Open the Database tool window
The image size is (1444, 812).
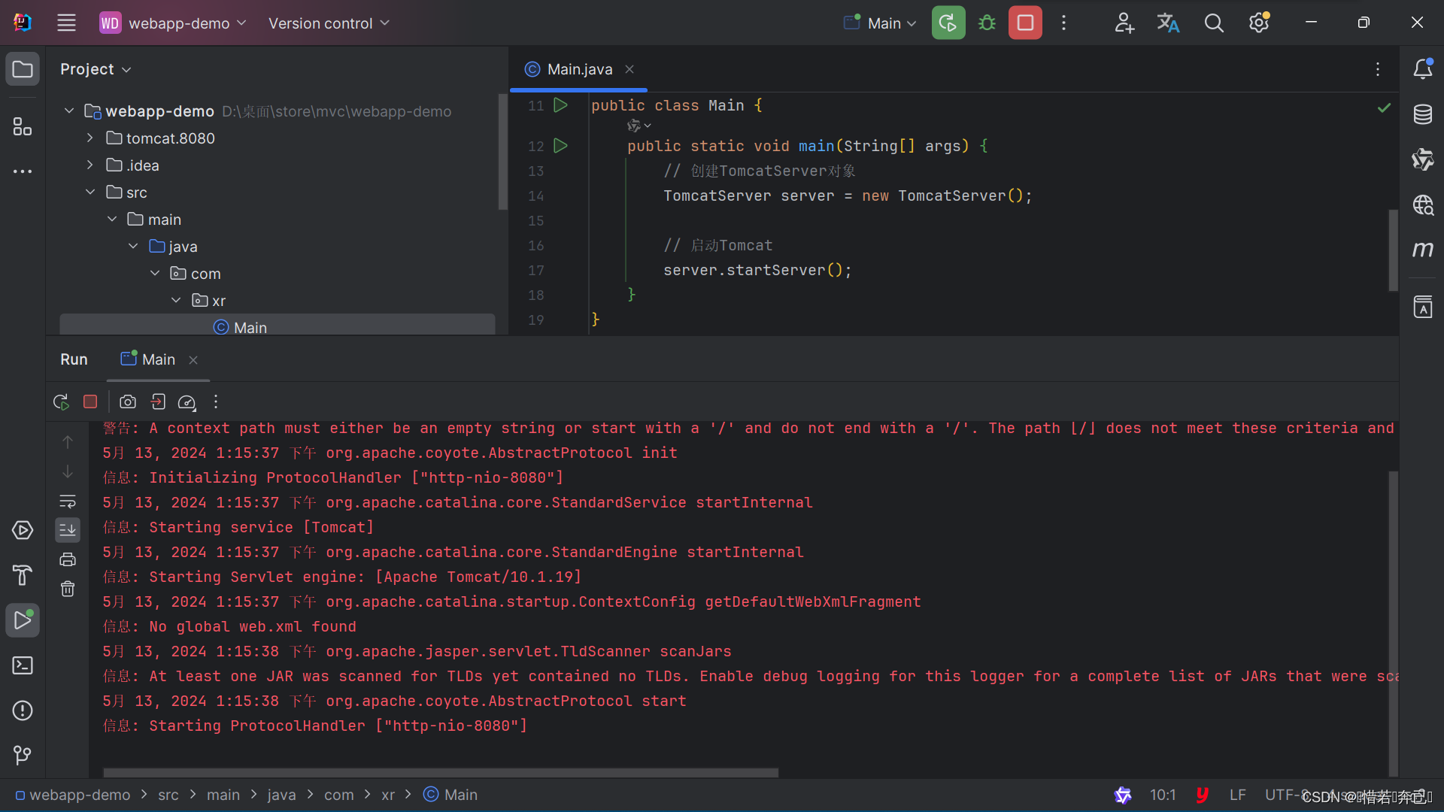tap(1422, 114)
